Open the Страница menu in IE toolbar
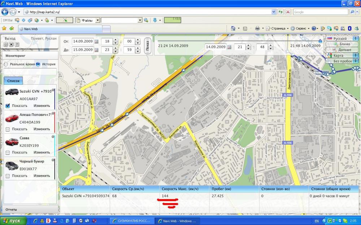This screenshot has height=225, width=361. pyautogui.click(x=278, y=28)
